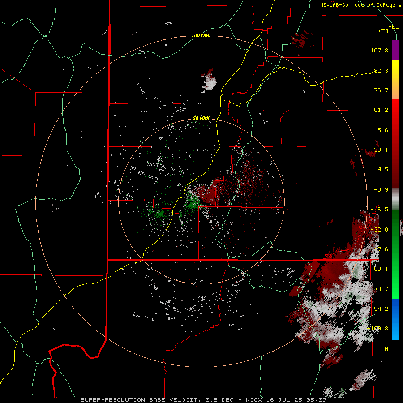
Task: Select the 30.1 velocity scale value
Action: pos(381,150)
